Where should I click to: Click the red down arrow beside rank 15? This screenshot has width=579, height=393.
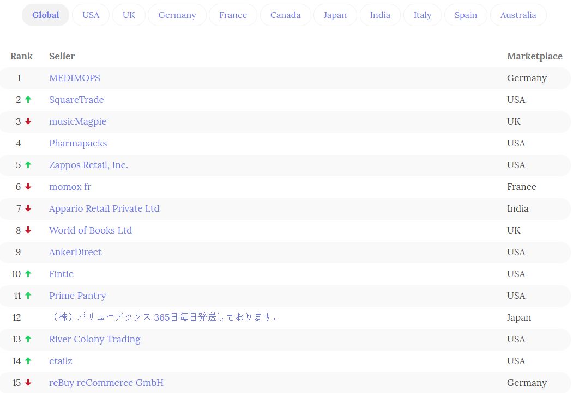(x=28, y=382)
